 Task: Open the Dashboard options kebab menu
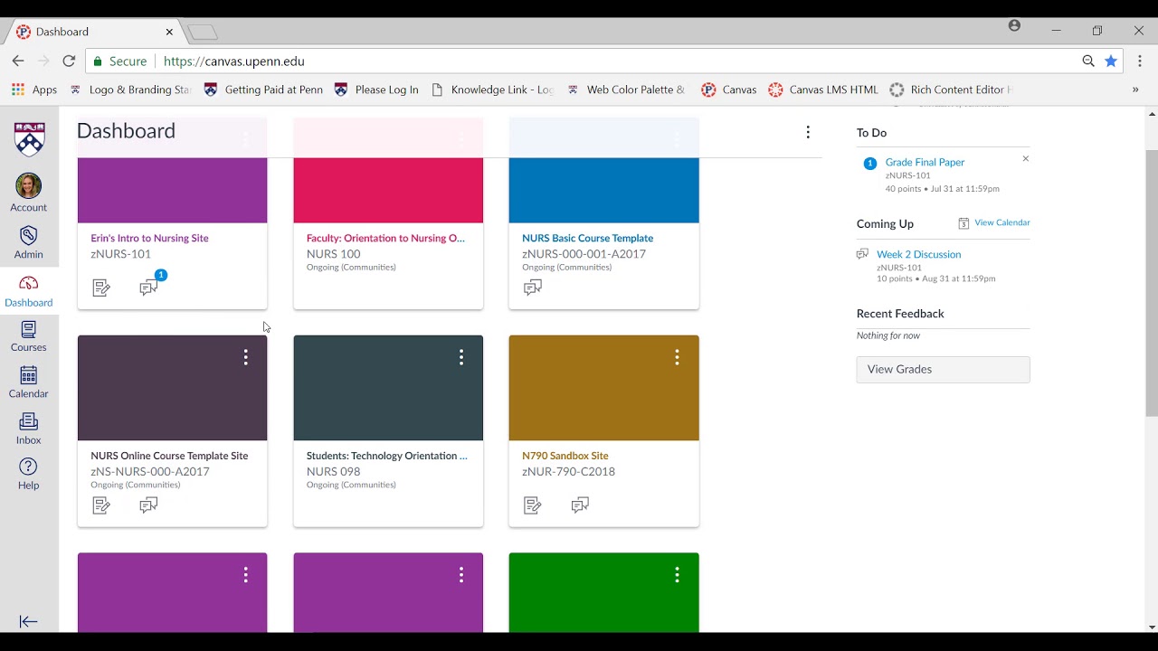click(x=808, y=132)
